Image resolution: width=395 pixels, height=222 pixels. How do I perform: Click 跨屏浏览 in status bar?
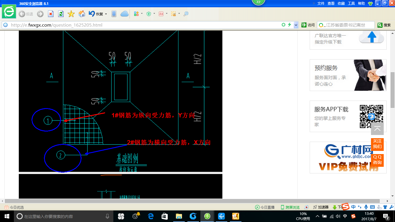[290, 207]
